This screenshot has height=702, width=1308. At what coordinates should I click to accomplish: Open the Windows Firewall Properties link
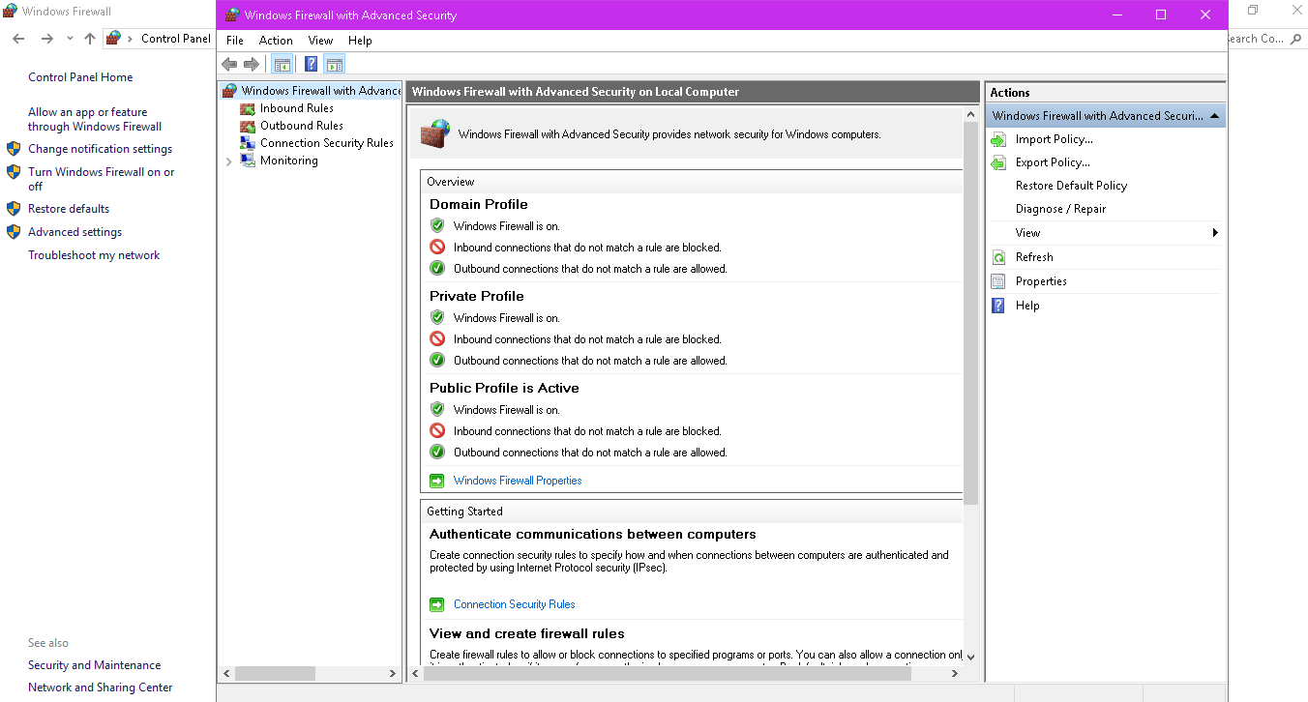(x=518, y=481)
